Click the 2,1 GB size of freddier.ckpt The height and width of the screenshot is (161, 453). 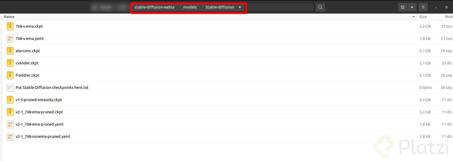point(425,75)
